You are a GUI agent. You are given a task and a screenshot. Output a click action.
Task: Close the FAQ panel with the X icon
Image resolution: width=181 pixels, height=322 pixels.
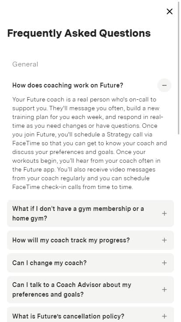pos(170,11)
